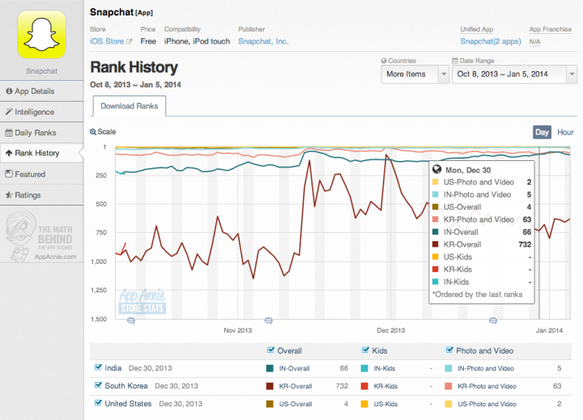Click the Rank History arrow icon
The image size is (583, 420).
(9, 153)
